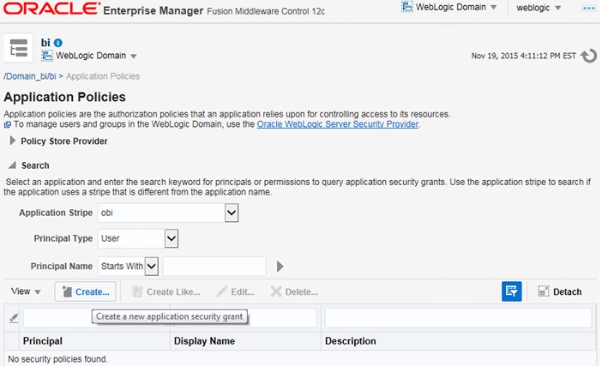Click the Description column filter field
The width and height of the screenshot is (602, 366).
pos(458,318)
